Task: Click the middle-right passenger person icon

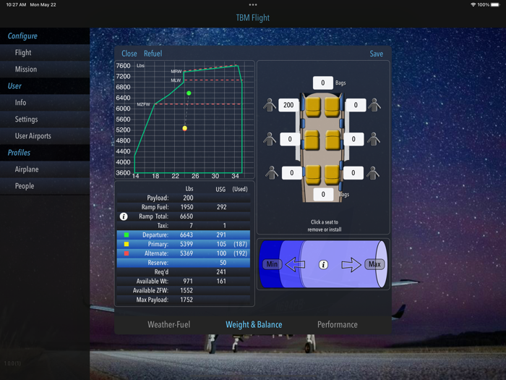Action: (x=374, y=139)
